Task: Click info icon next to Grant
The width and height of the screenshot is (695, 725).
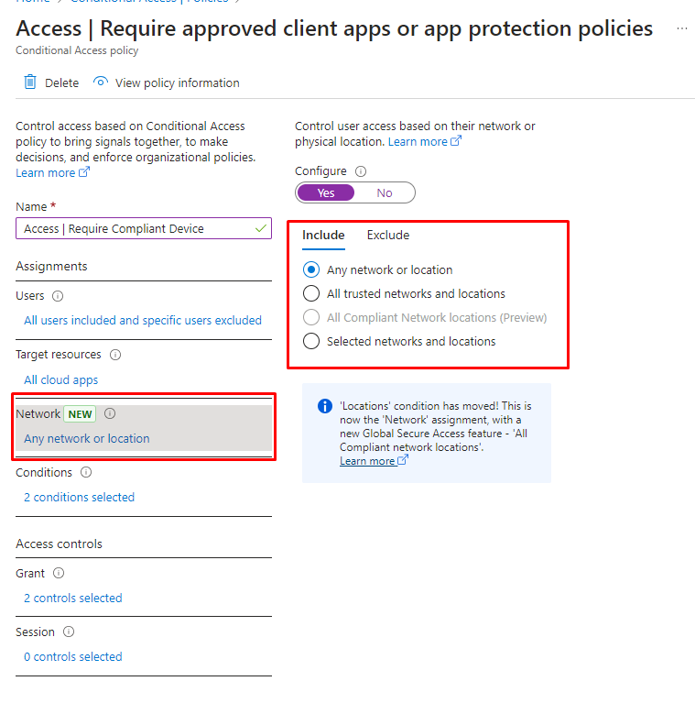Action: [59, 573]
